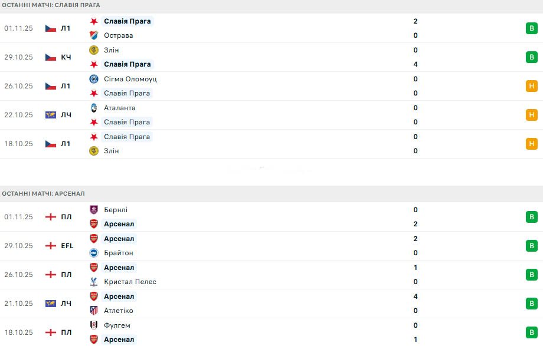
Task: Click the Fulham club logo
Action: 93,325
